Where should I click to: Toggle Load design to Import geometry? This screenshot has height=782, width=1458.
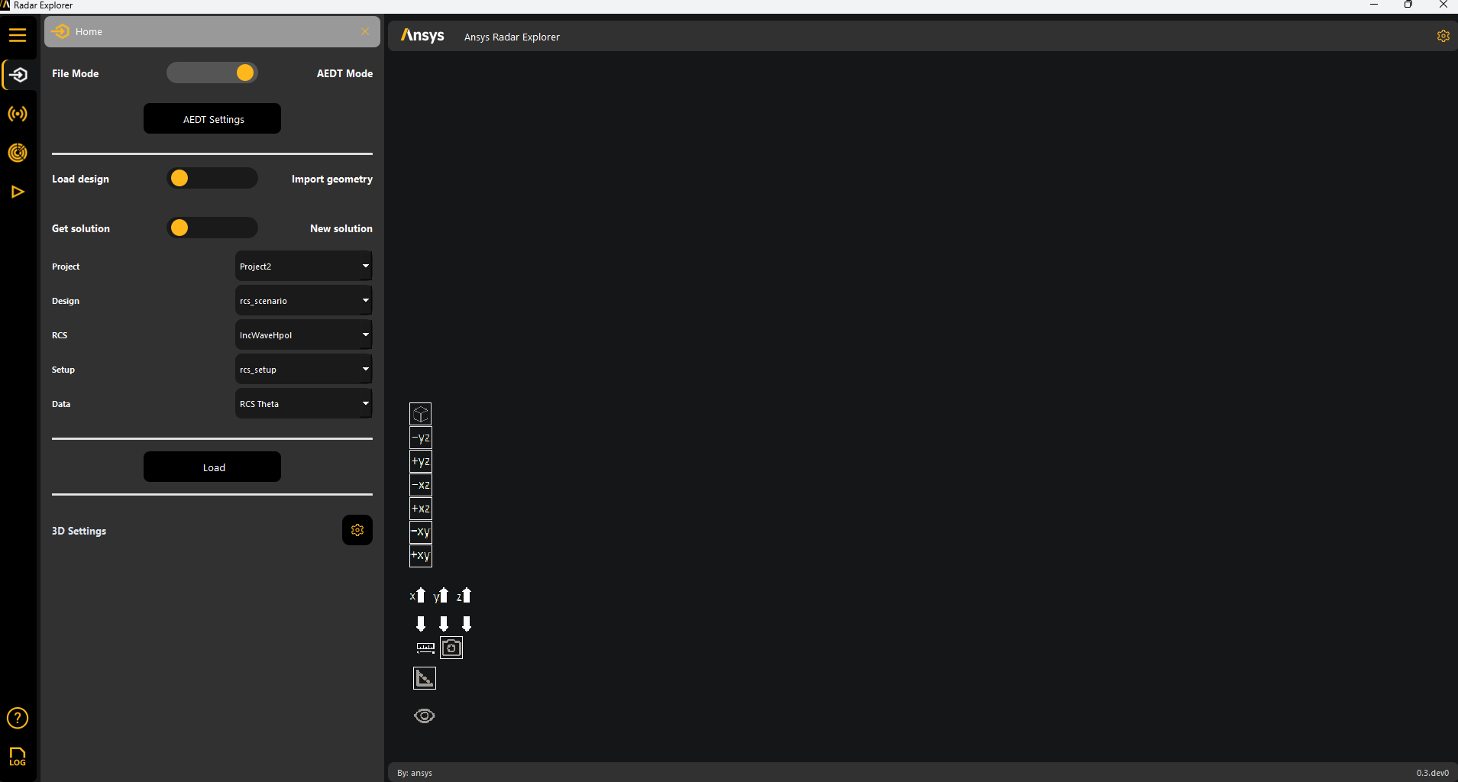(x=212, y=178)
